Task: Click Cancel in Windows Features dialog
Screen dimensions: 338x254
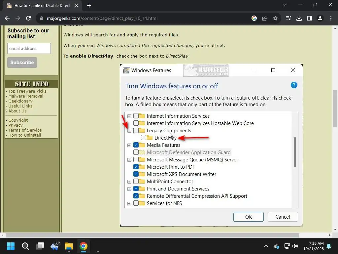Action: tap(283, 217)
